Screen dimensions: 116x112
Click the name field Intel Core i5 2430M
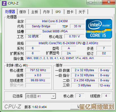[55, 21]
